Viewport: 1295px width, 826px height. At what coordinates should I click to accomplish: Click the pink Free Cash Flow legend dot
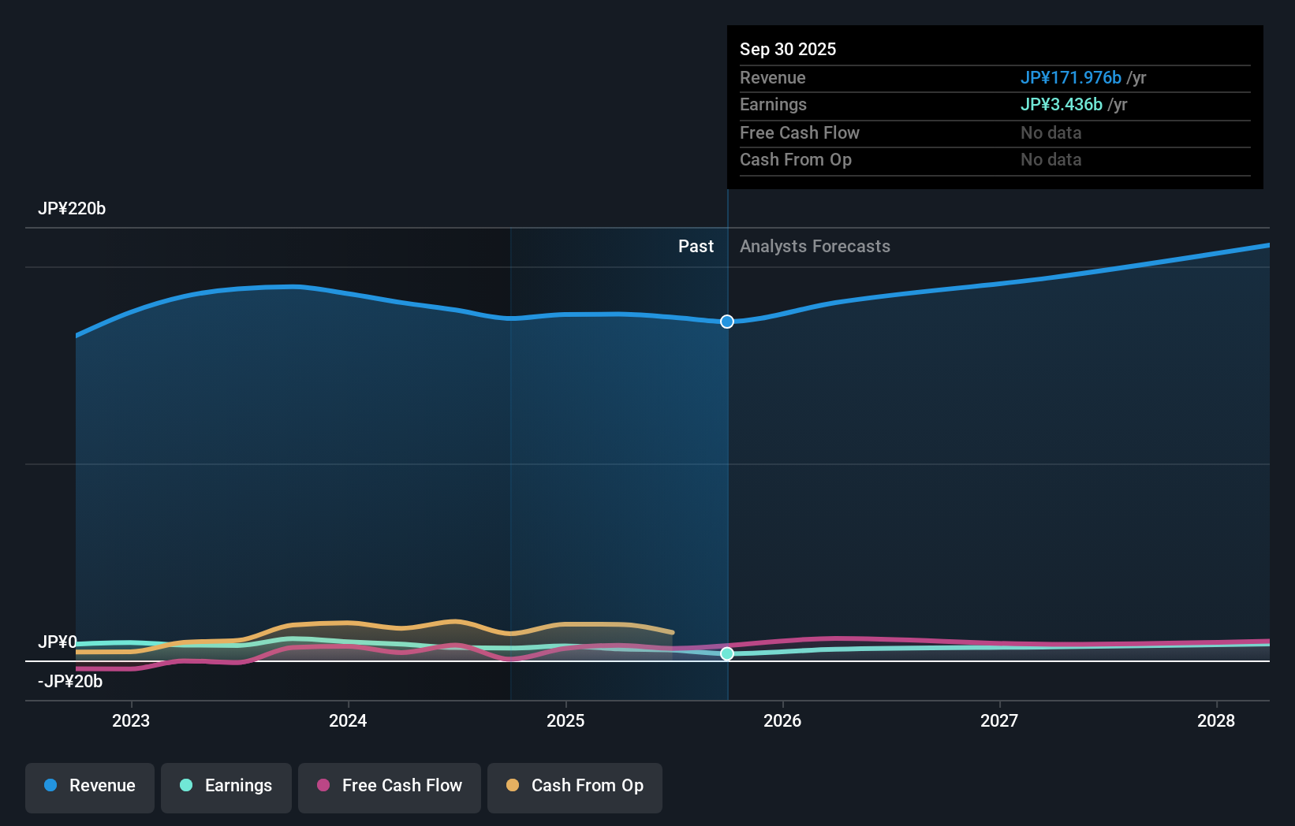324,786
